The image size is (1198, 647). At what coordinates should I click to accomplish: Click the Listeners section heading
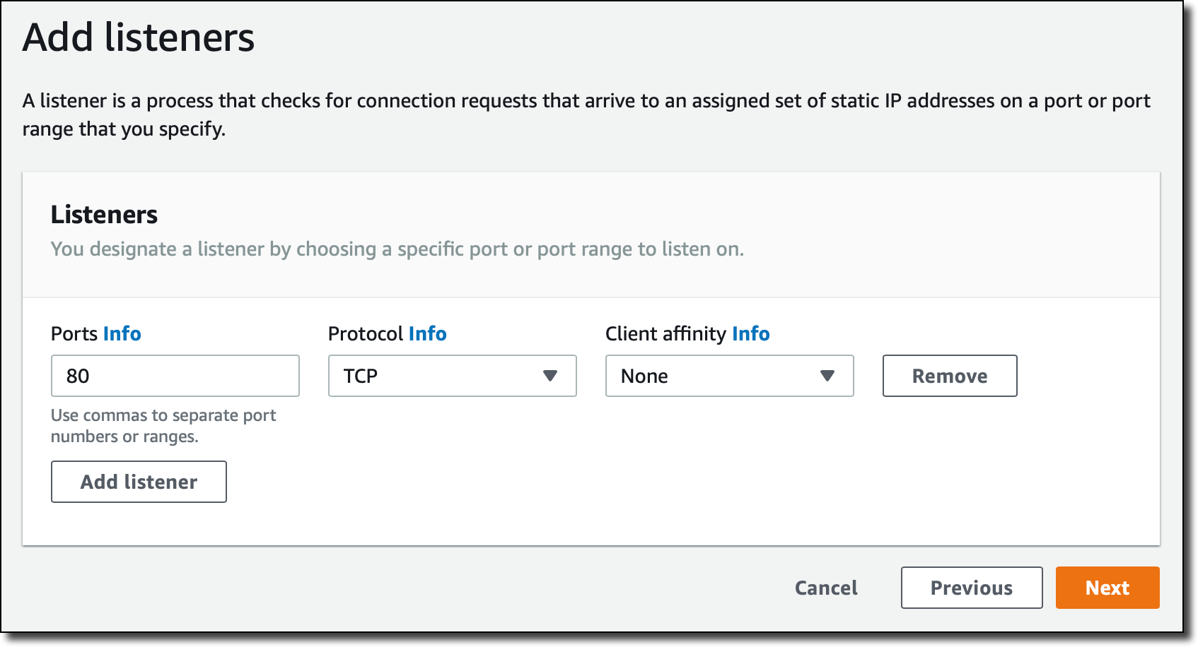pyautogui.click(x=104, y=215)
